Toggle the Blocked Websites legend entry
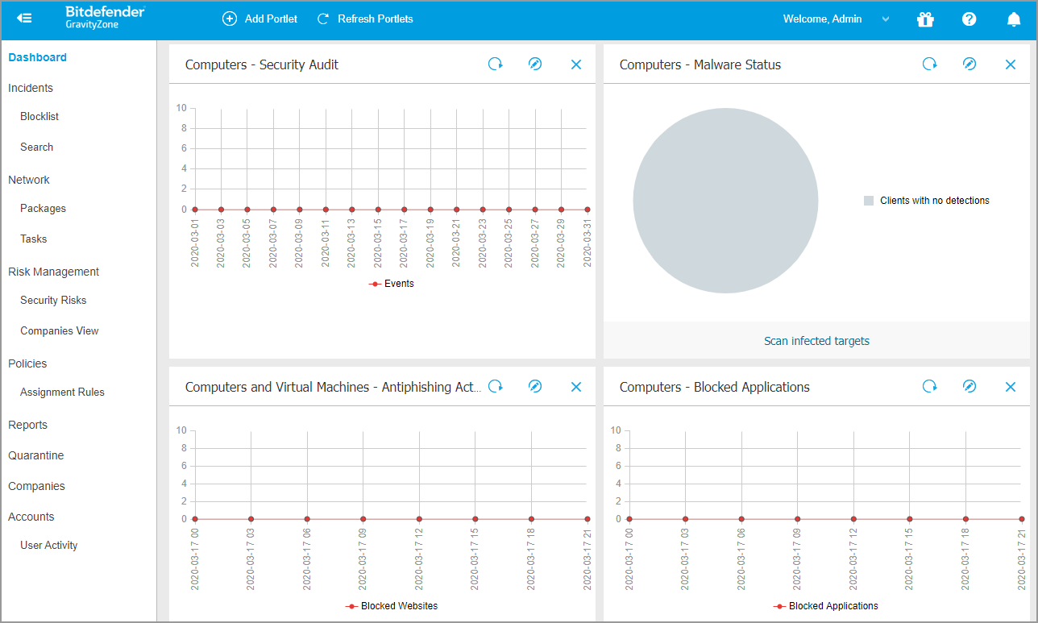1038x623 pixels. (392, 606)
